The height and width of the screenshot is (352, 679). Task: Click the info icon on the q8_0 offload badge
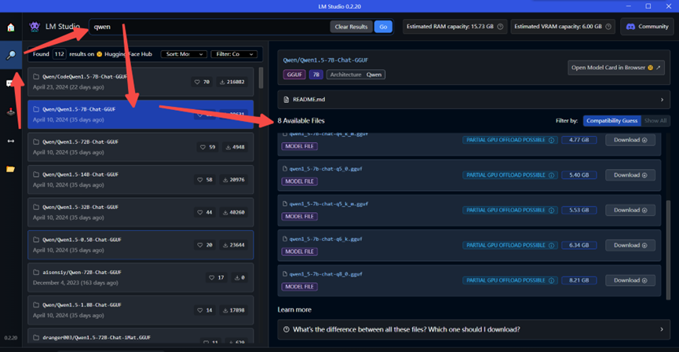point(551,280)
